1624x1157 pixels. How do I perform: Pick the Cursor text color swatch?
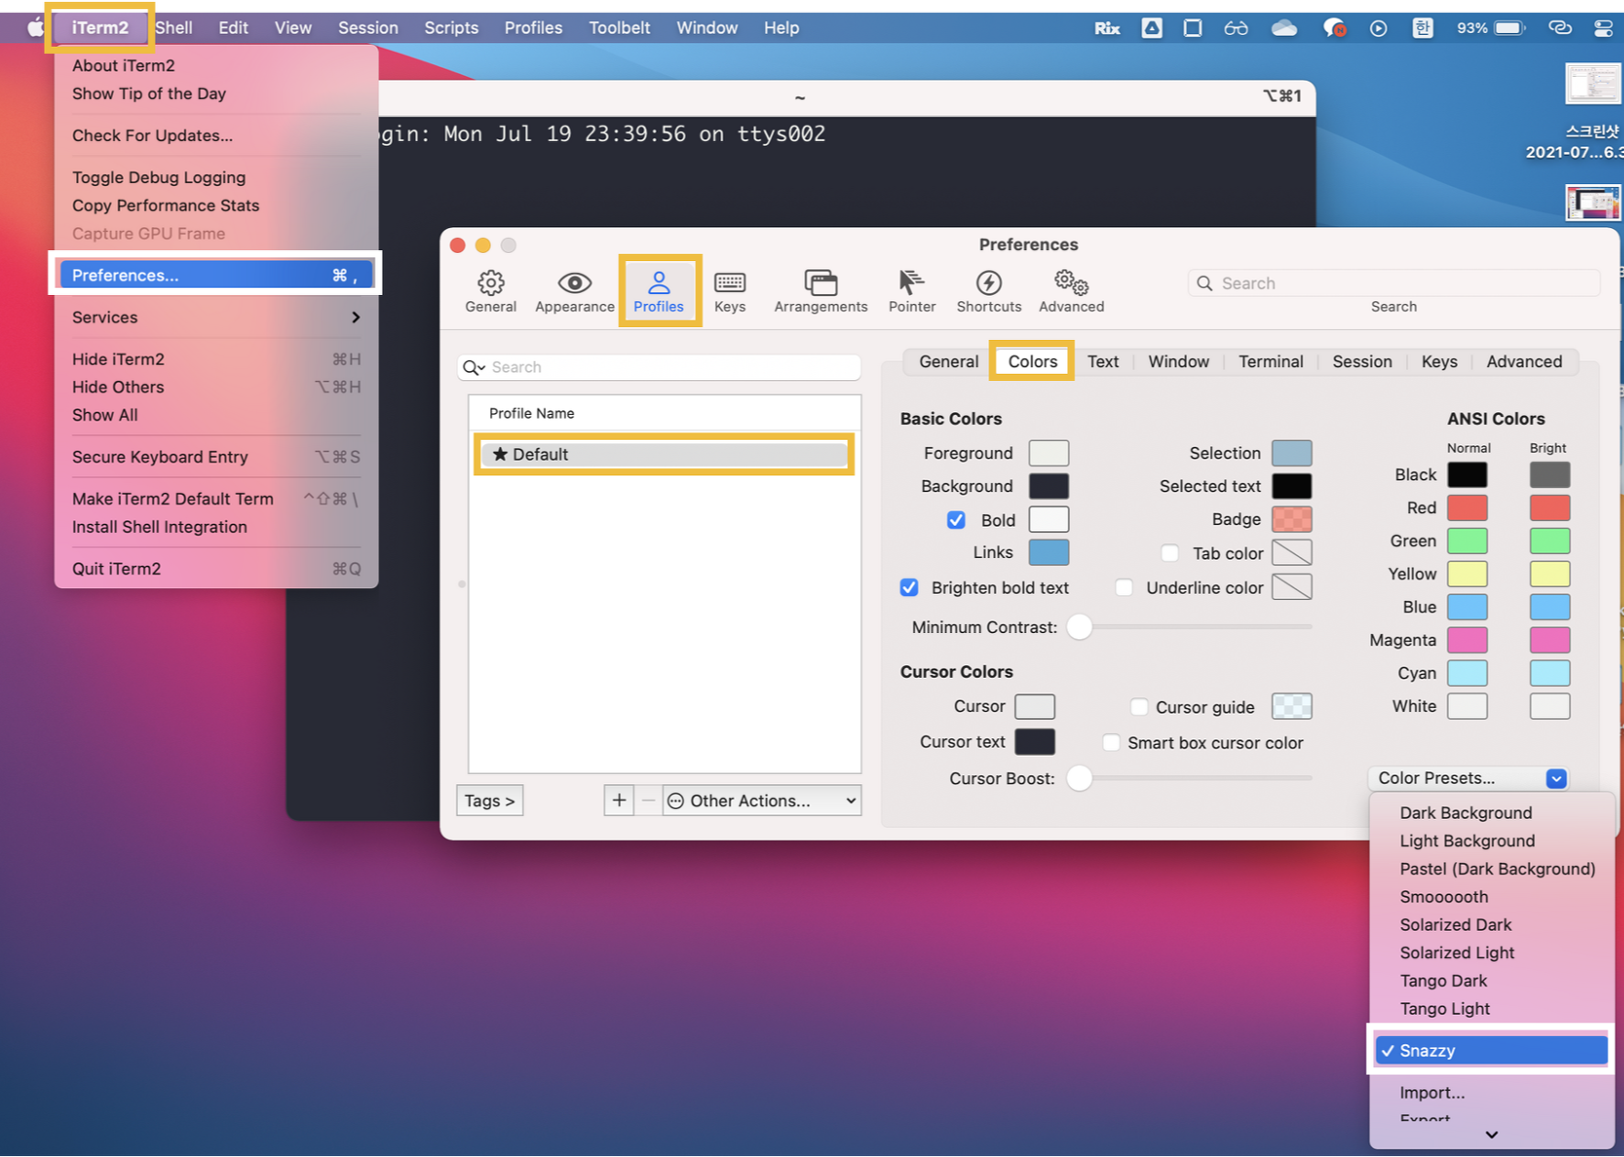tap(1035, 742)
